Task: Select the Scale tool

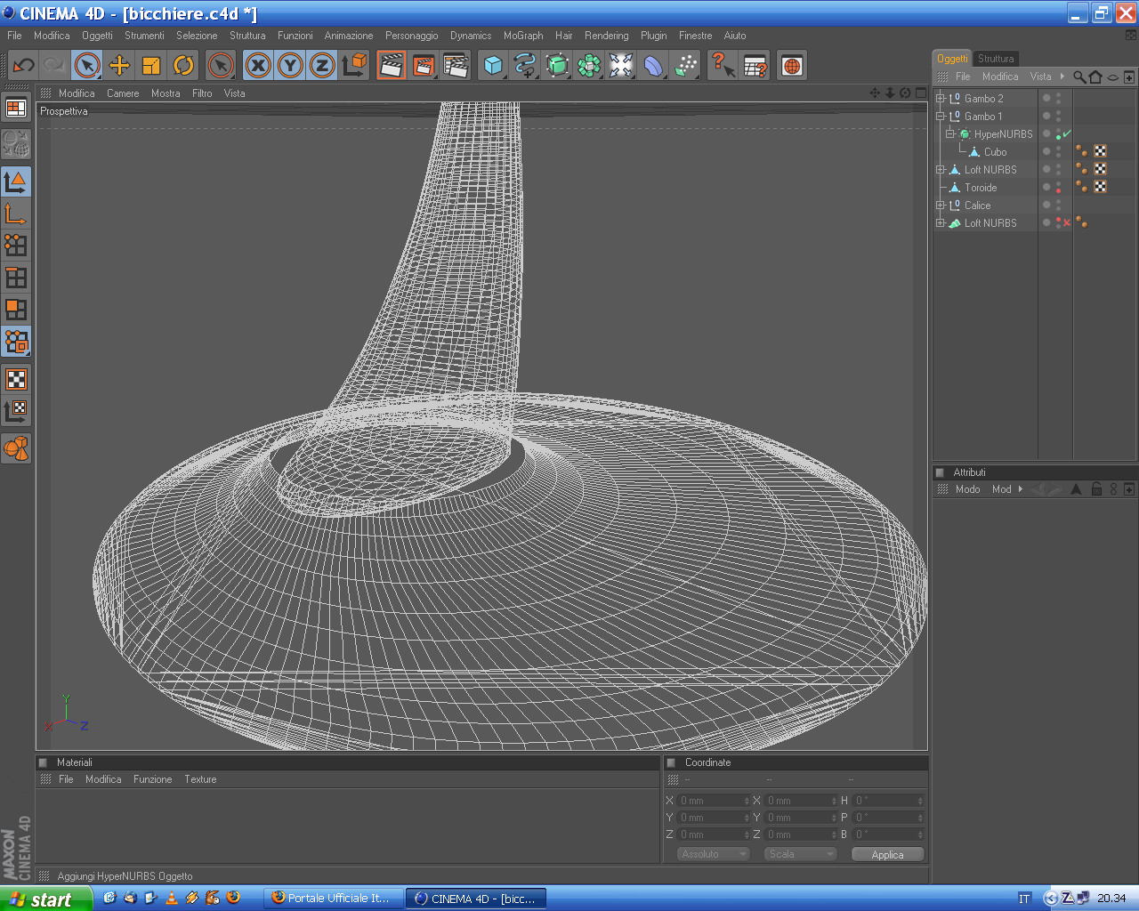Action: 151,65
